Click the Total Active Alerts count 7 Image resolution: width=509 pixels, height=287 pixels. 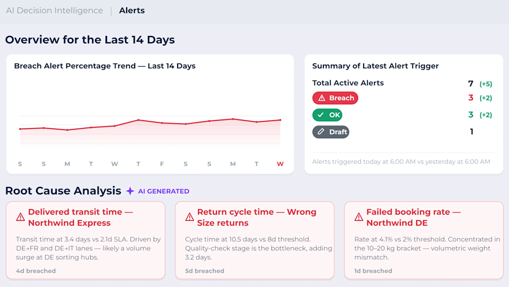tap(471, 84)
